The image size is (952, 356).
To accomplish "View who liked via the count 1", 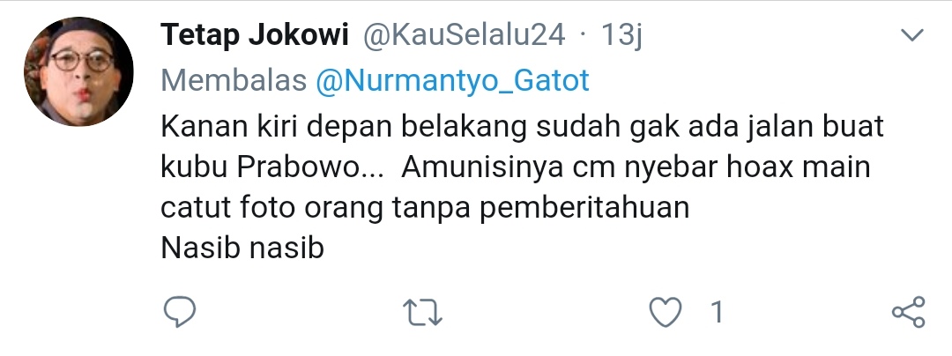I will pos(717,312).
